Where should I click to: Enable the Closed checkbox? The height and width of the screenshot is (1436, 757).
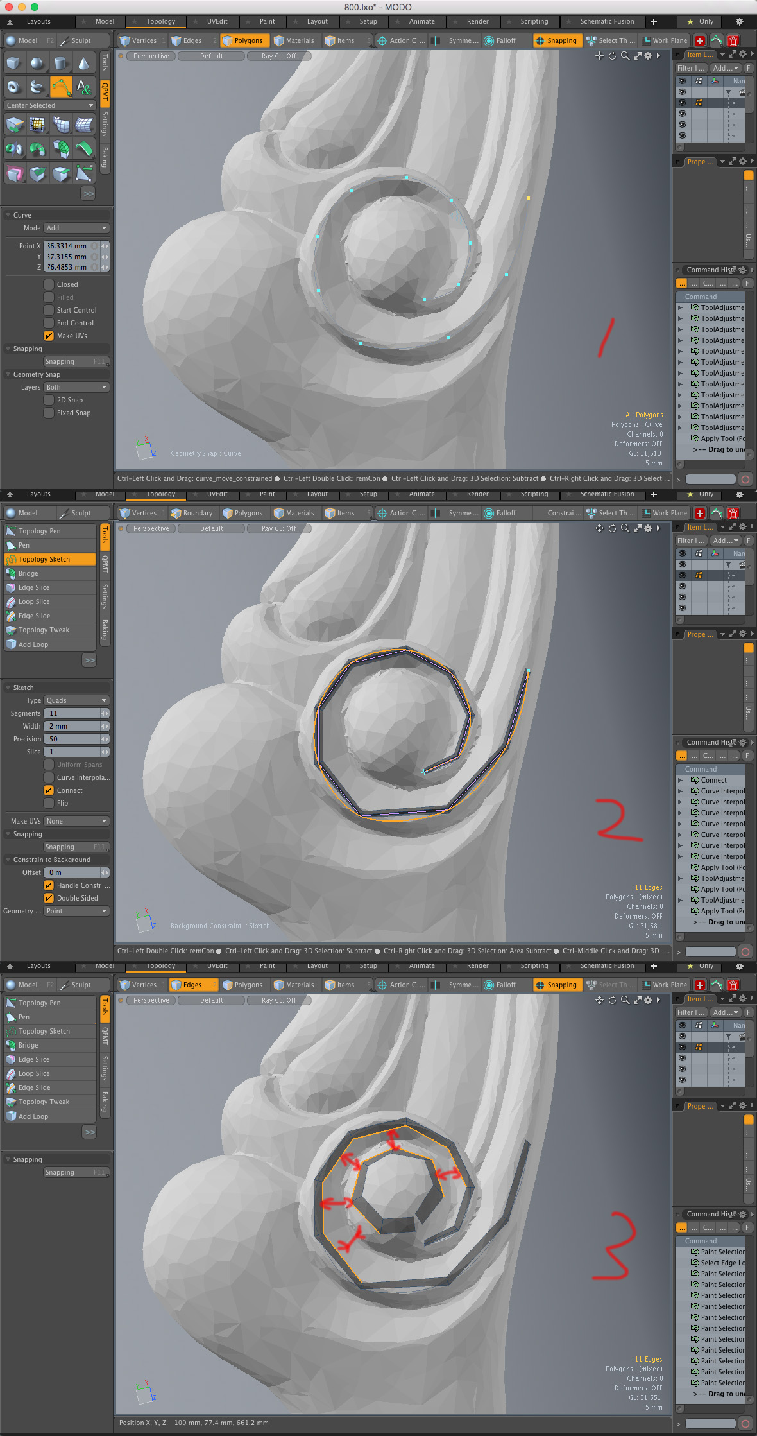coord(49,284)
